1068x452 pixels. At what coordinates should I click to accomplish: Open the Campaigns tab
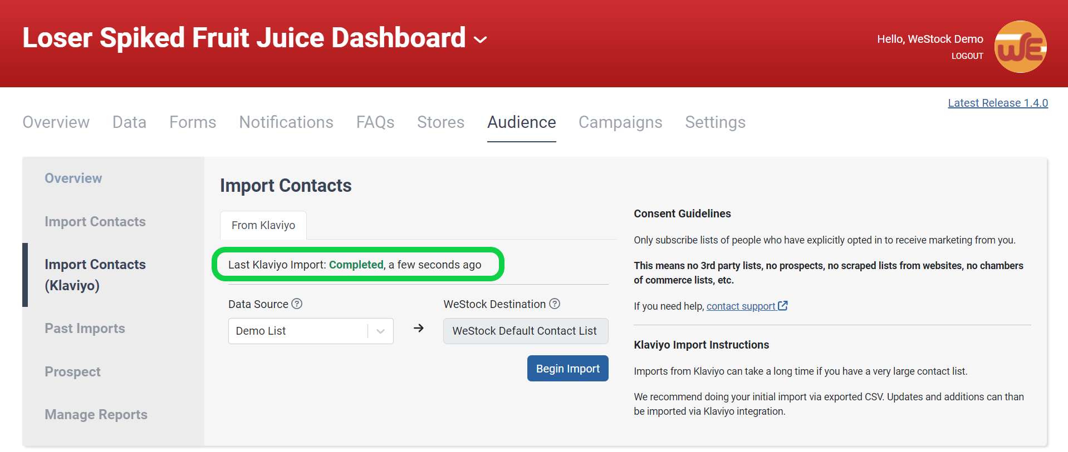[620, 122]
